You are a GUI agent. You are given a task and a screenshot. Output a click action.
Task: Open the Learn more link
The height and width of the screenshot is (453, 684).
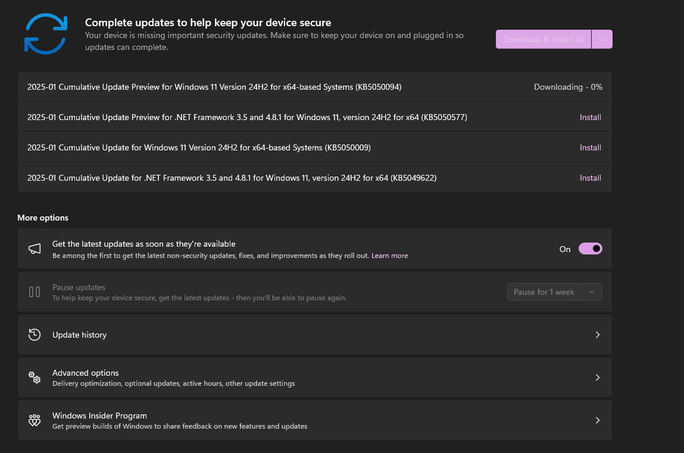click(389, 256)
